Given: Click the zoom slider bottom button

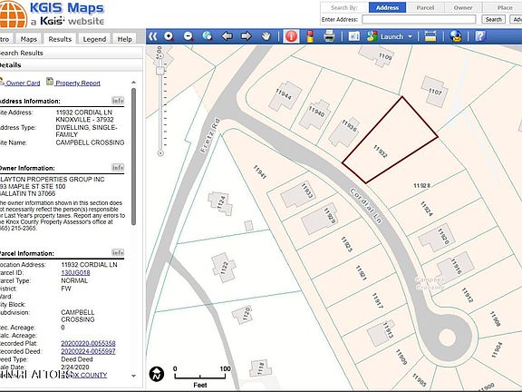Looking at the screenshot, I should click(x=160, y=153).
